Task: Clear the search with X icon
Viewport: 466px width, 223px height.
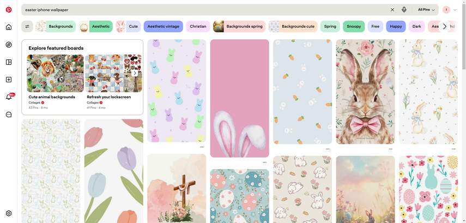Action: (x=392, y=9)
